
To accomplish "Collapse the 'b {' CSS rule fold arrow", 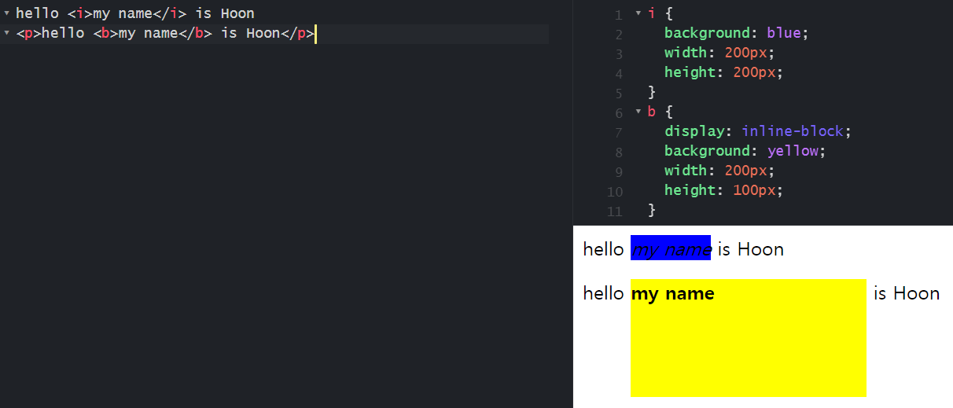I will coord(638,112).
